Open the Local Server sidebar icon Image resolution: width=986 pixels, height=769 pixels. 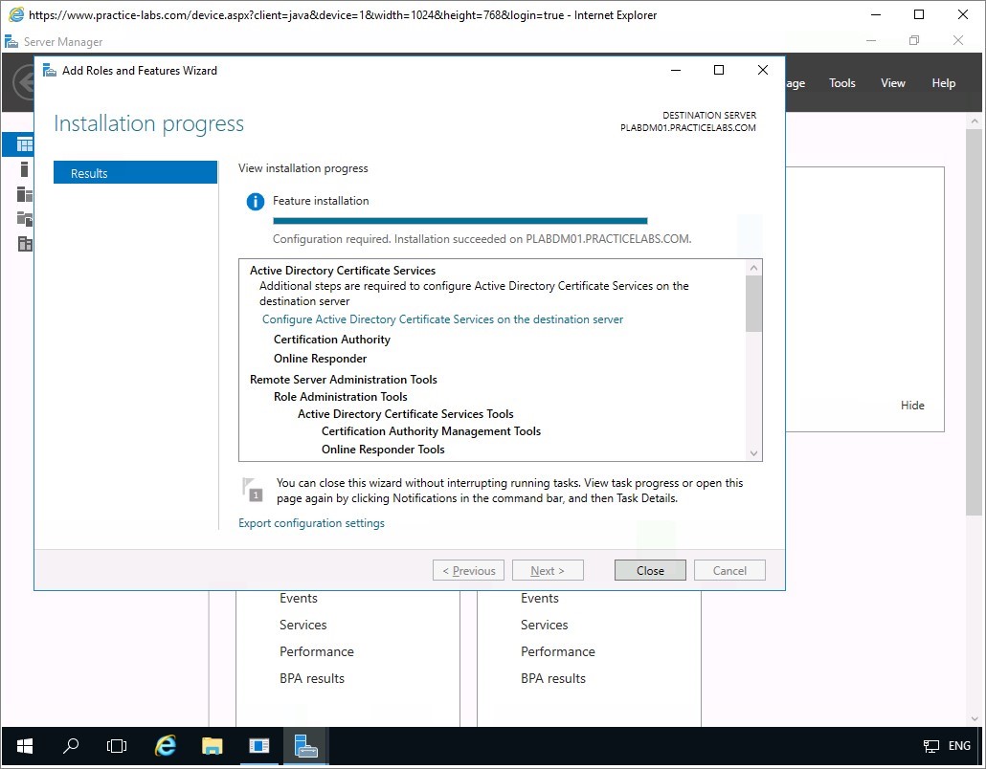tap(25, 169)
